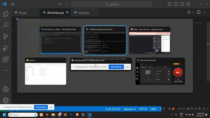
Task: Click Hide link in the task switcher preview
Action: pyautogui.click(x=127, y=67)
